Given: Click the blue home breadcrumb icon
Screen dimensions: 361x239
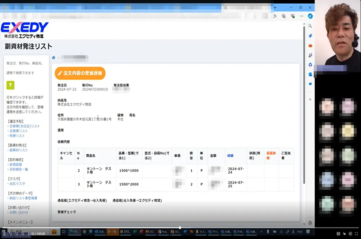Looking at the screenshot, I should (x=53, y=58).
